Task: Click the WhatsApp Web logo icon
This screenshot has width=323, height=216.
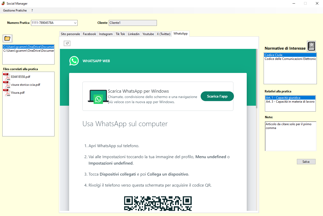Action: coord(74,61)
